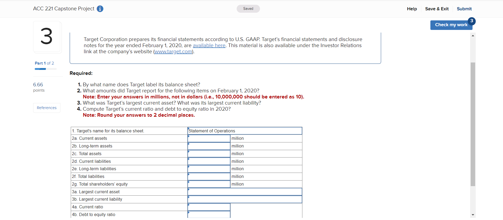Click the '4a. Current ratio' label
Viewport: 503px width, 220px height.
tap(87, 207)
